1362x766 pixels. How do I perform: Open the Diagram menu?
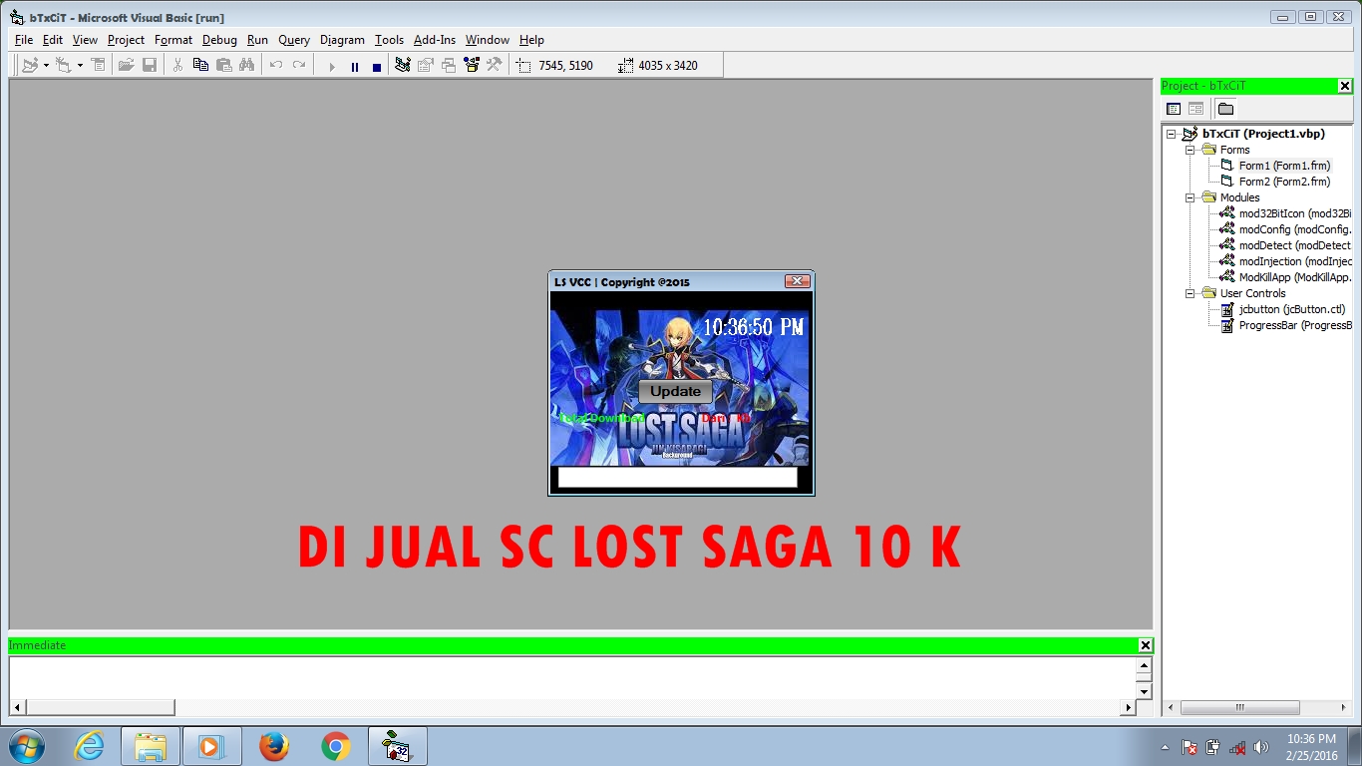tap(342, 40)
